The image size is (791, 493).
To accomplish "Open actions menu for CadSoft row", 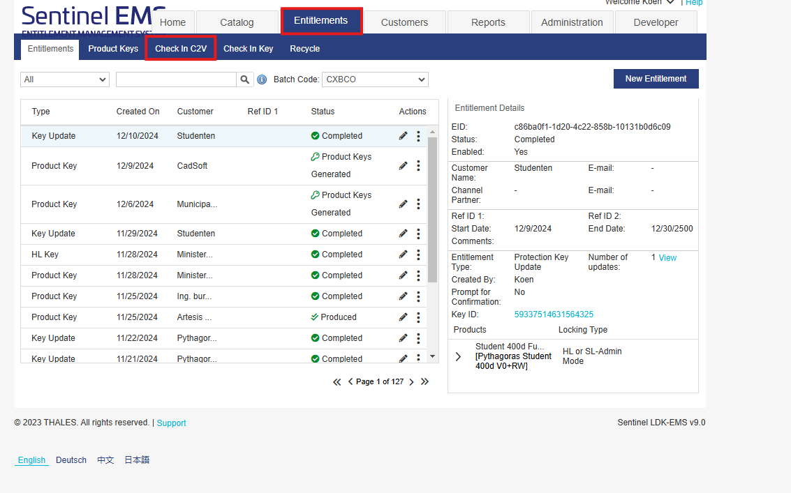I will click(418, 165).
